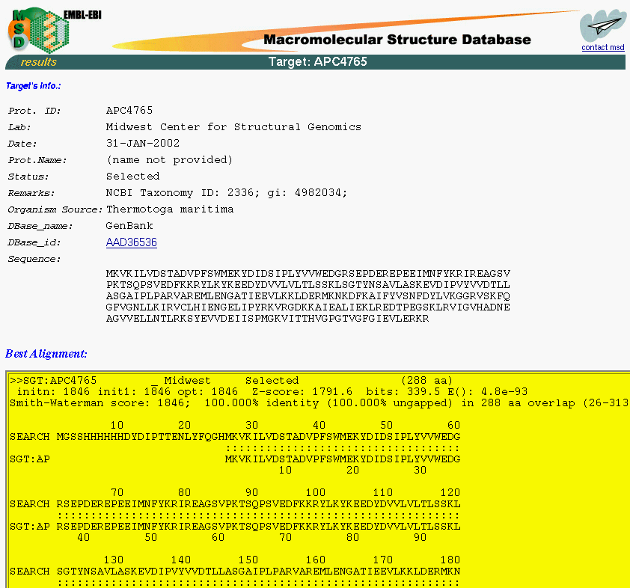Click the DBase_name value GenBank
The height and width of the screenshot is (588, 630).
click(x=129, y=226)
